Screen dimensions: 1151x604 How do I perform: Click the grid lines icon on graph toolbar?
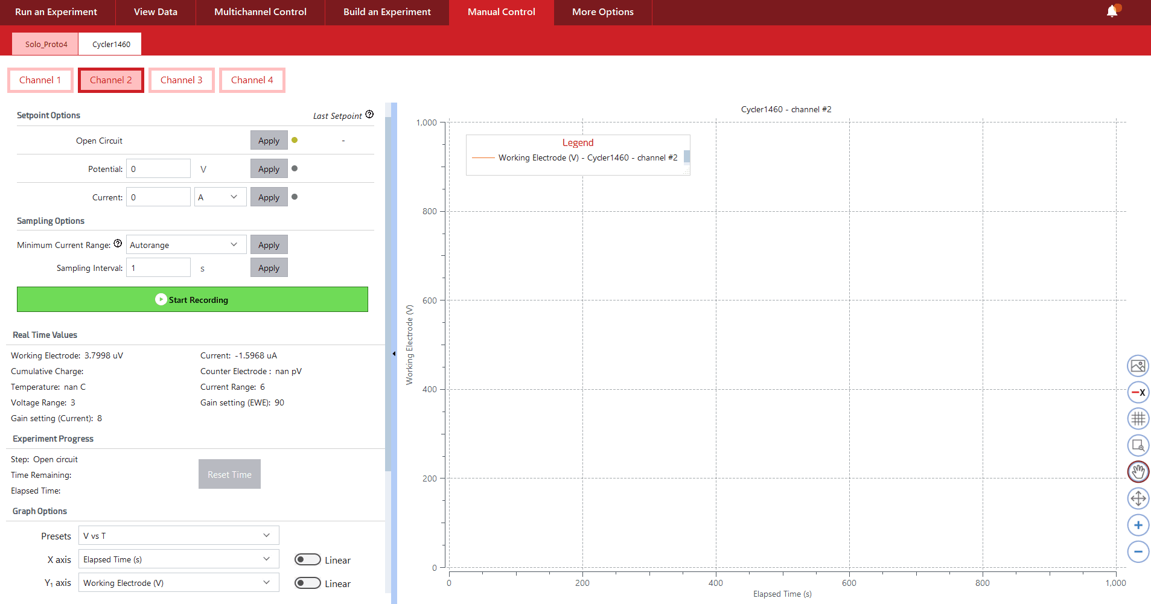pos(1138,418)
